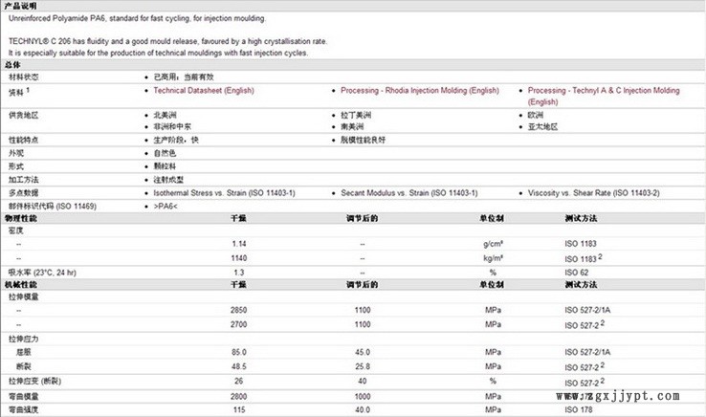Click the ISO 178 test method in 弯曲强度 row
The image size is (706, 417).
click(x=579, y=409)
